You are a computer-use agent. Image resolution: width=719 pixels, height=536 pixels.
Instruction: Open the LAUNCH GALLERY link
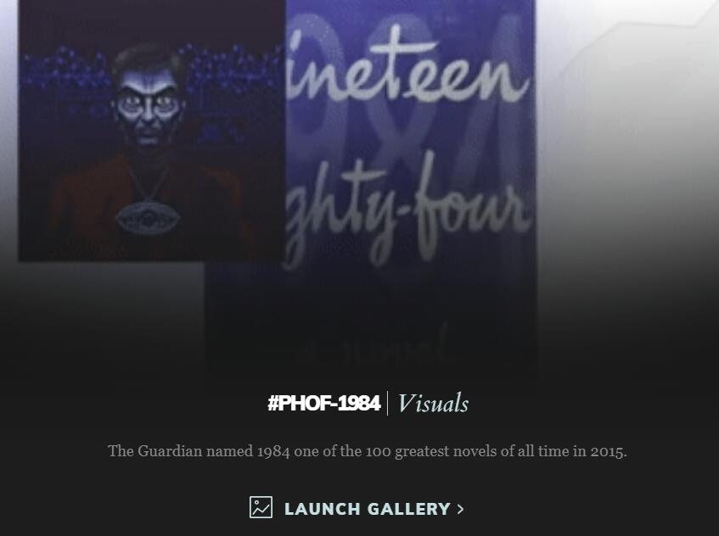pyautogui.click(x=357, y=508)
